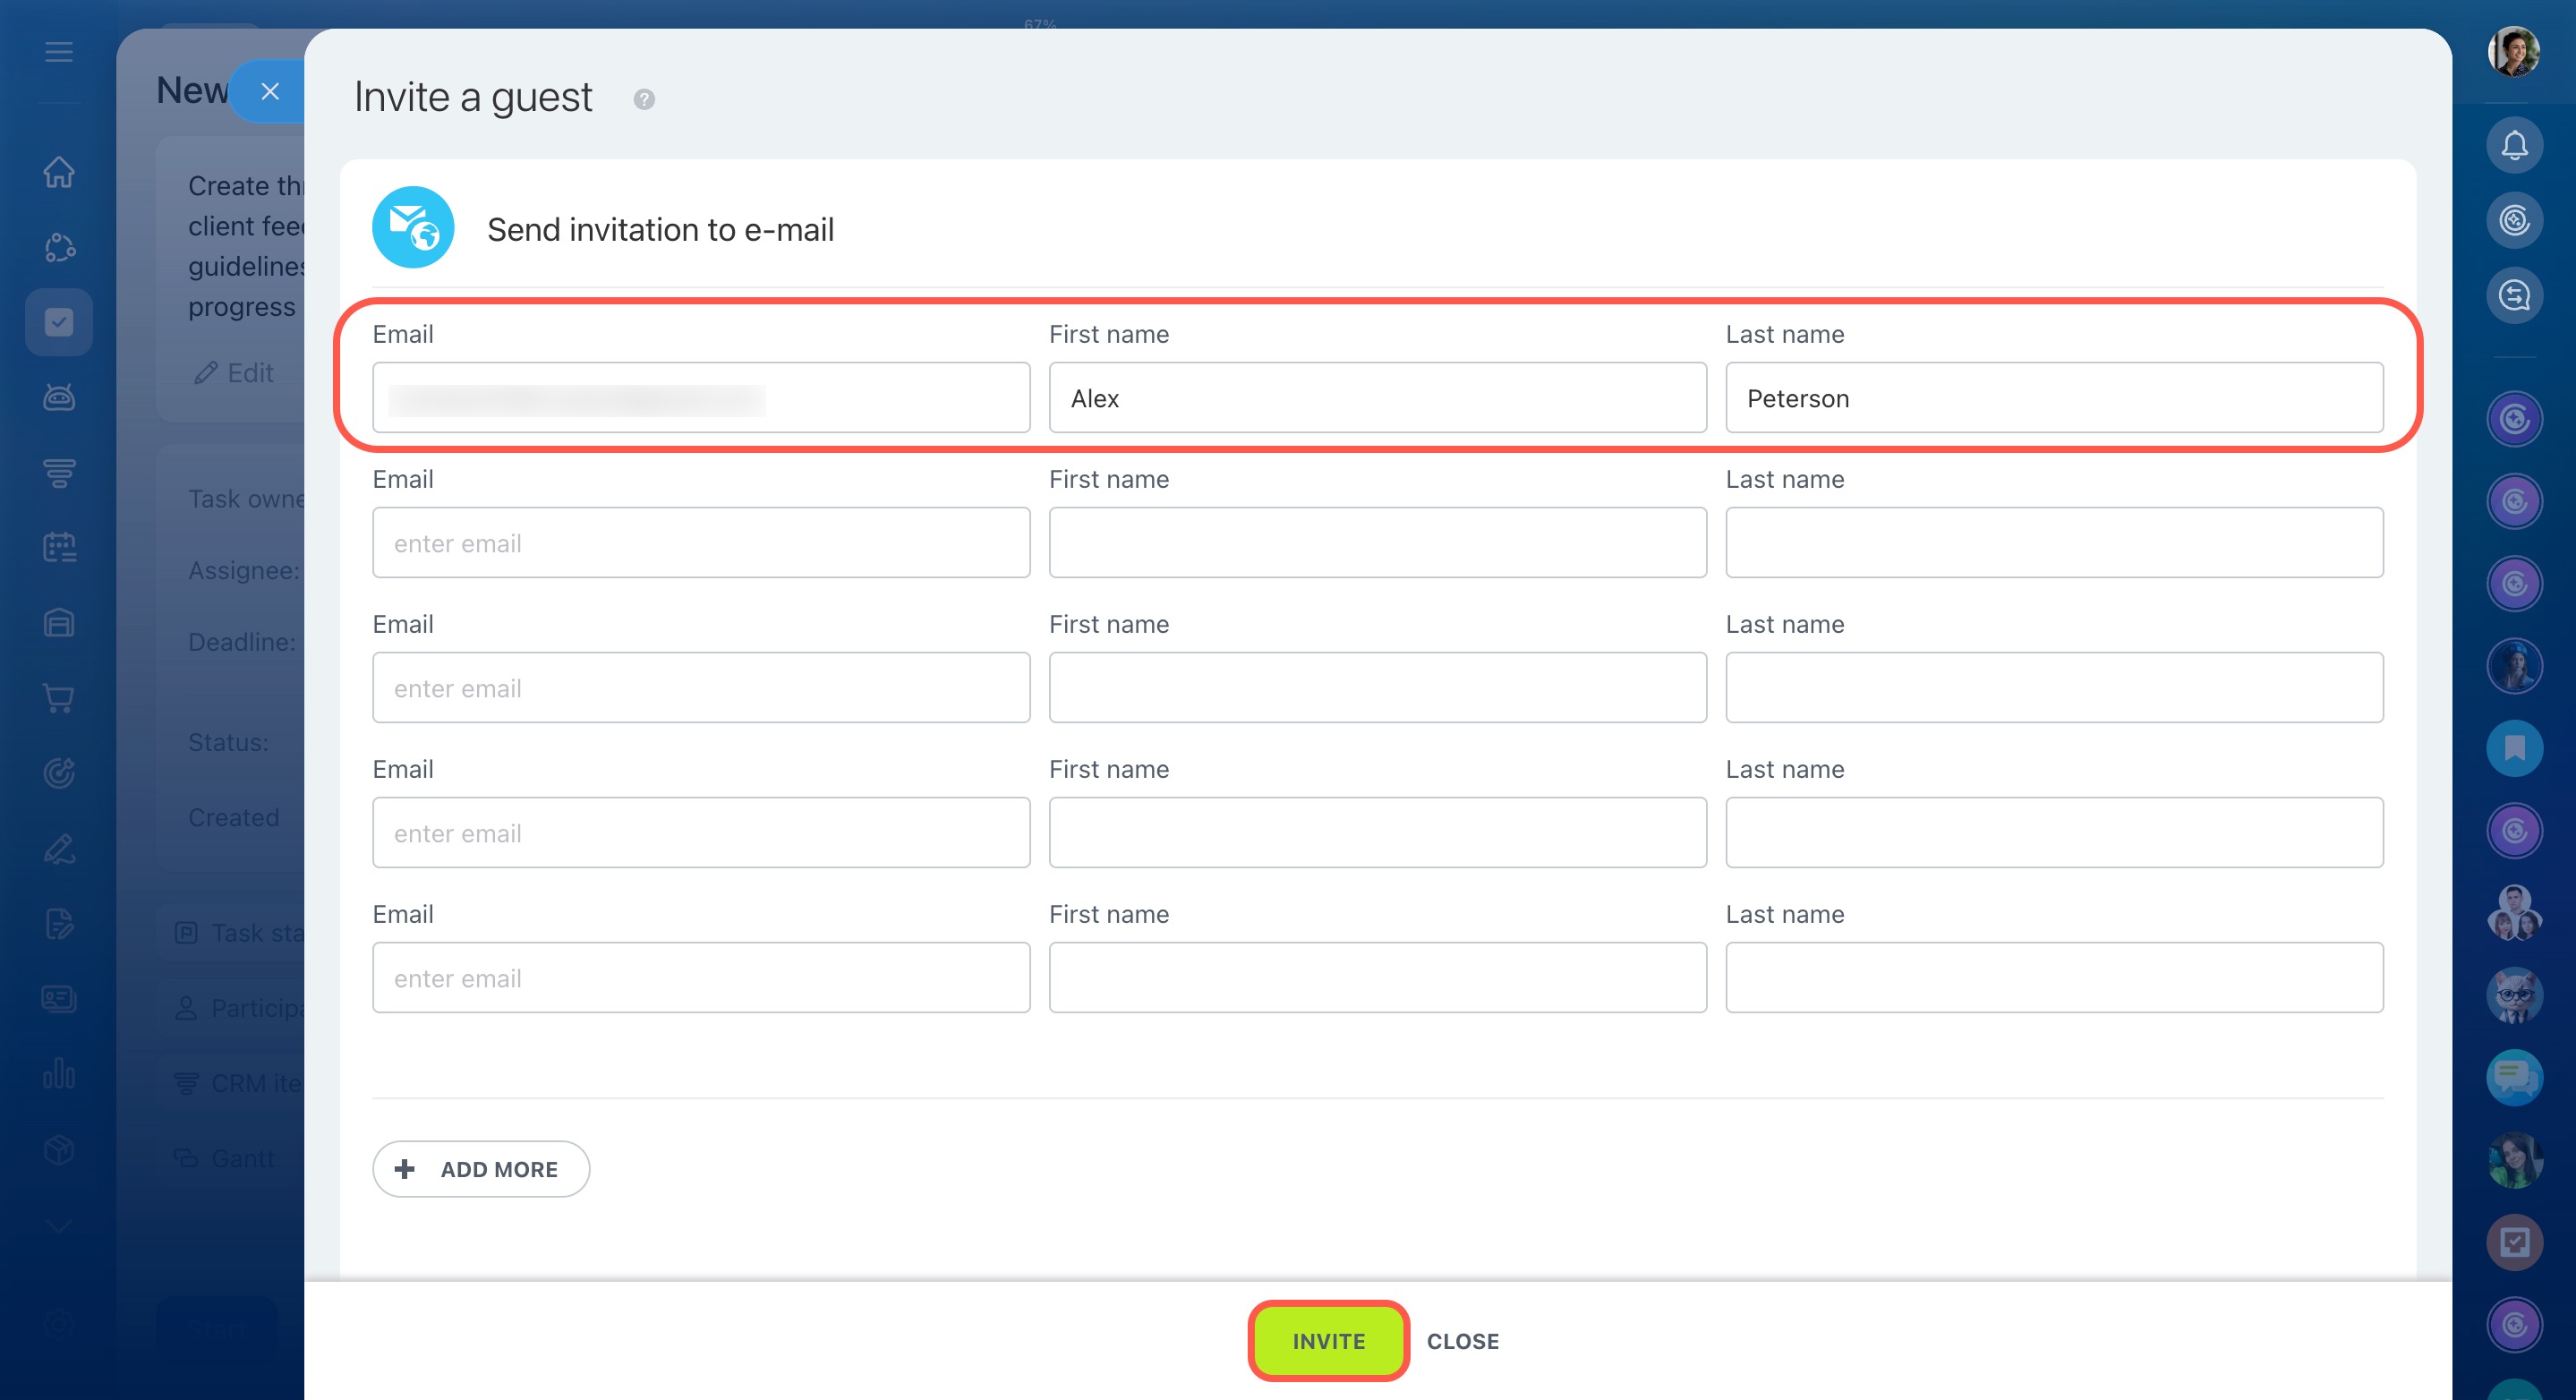Open the shopping cart icon in sidebar

(x=59, y=698)
